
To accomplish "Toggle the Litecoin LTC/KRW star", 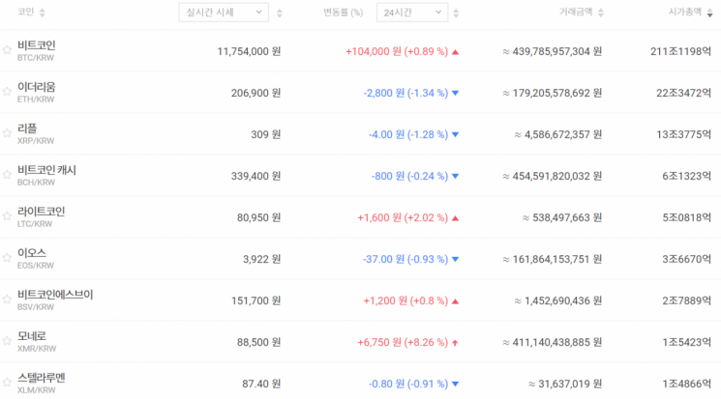I will pyautogui.click(x=7, y=215).
